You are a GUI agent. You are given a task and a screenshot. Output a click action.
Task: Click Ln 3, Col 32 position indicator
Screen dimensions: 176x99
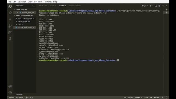pyautogui.click(x=128, y=97)
